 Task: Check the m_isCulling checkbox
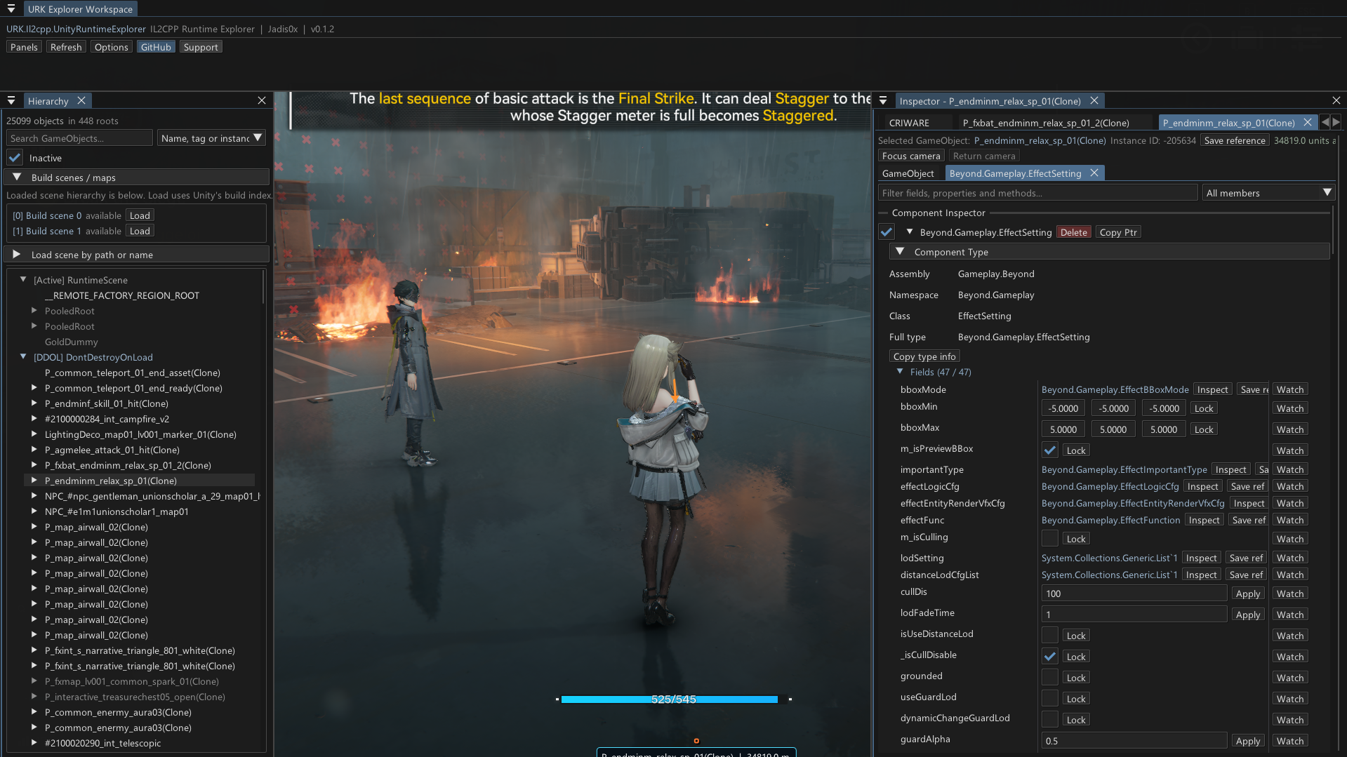click(x=1050, y=538)
